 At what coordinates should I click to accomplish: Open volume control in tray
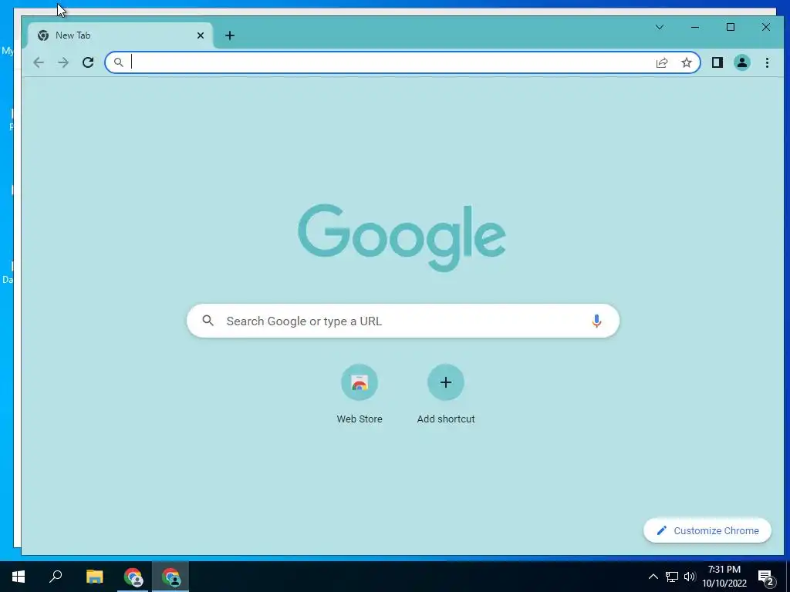pyautogui.click(x=690, y=577)
